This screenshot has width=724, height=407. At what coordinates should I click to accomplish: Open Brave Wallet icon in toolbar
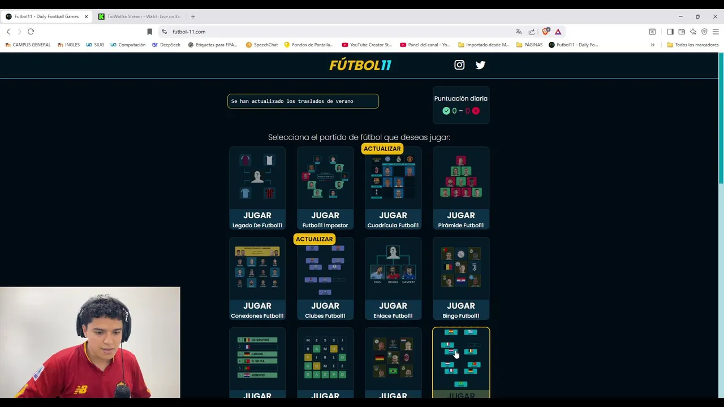tap(682, 32)
